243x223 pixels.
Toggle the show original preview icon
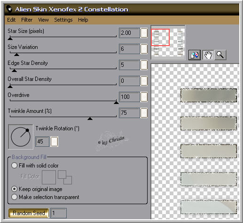click(195, 55)
